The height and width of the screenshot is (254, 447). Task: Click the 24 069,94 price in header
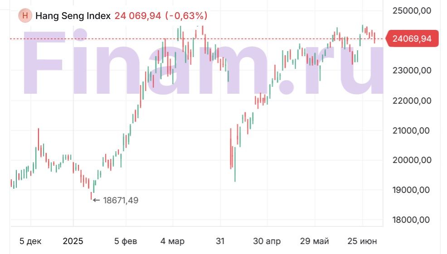coord(138,16)
